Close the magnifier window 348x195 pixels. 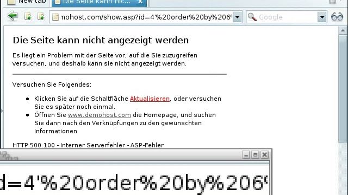[x=265, y=155]
